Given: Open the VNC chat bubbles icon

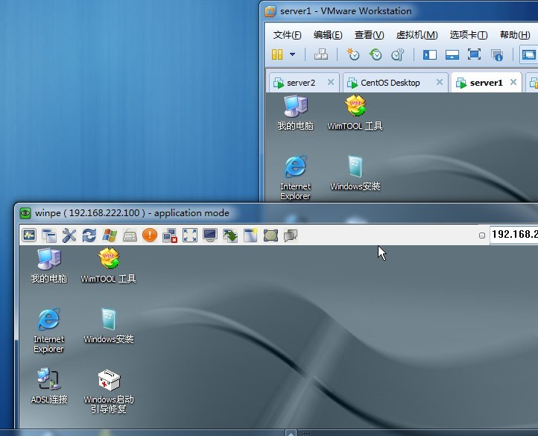Looking at the screenshot, I should (291, 236).
